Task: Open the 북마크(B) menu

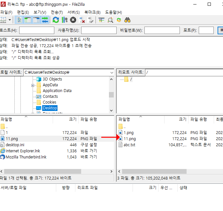Action: point(92,13)
